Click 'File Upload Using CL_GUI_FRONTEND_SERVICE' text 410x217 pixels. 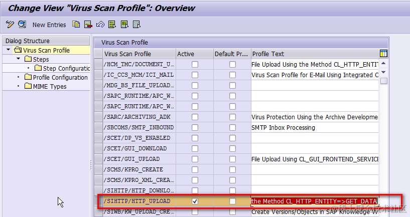click(x=315, y=159)
